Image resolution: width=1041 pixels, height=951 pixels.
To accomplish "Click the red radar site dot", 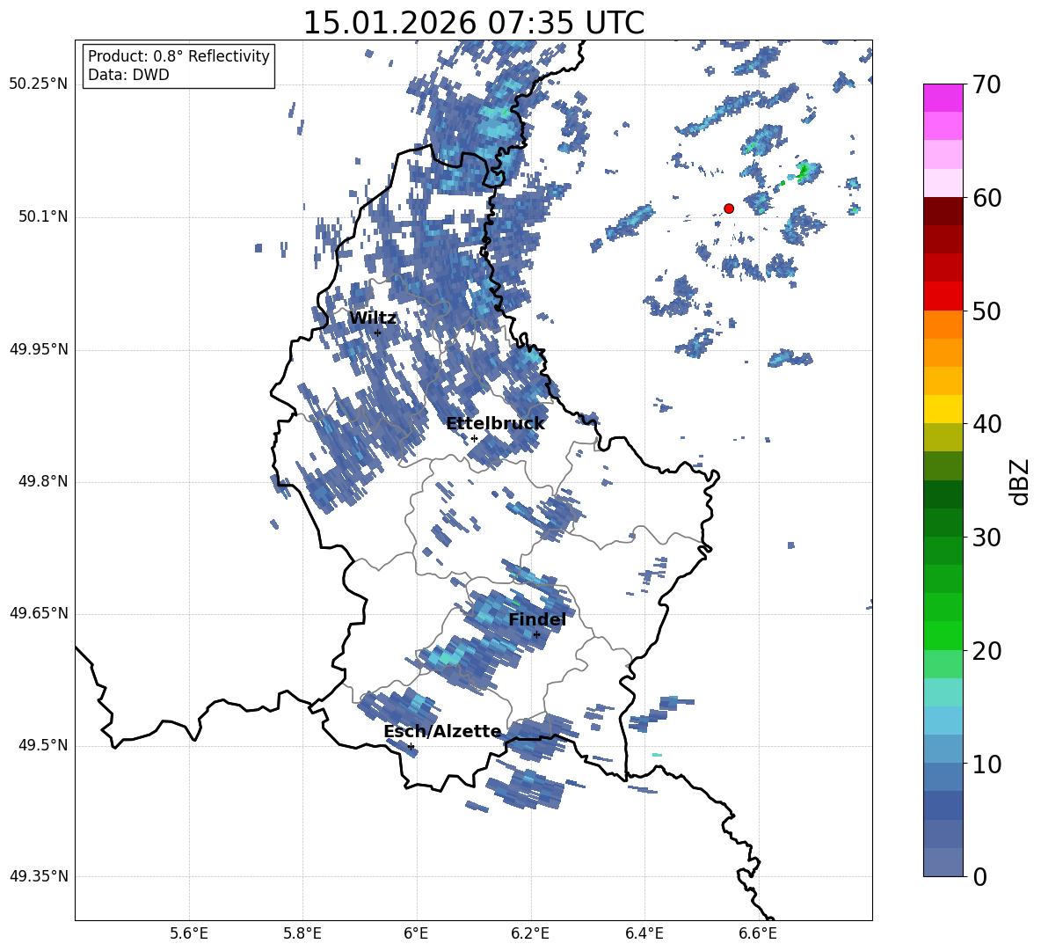I will coord(728,208).
